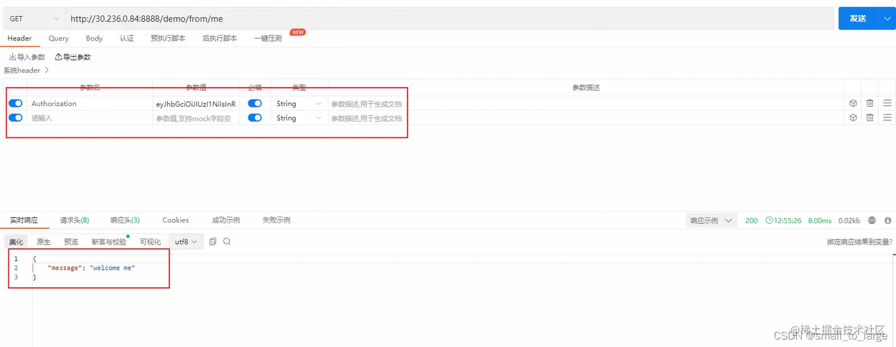Open the 一键压测 tab
Image resolution: width=896 pixels, height=347 pixels.
click(x=268, y=38)
